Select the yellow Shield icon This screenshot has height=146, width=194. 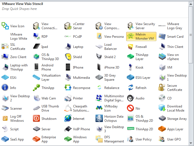tap(68, 57)
